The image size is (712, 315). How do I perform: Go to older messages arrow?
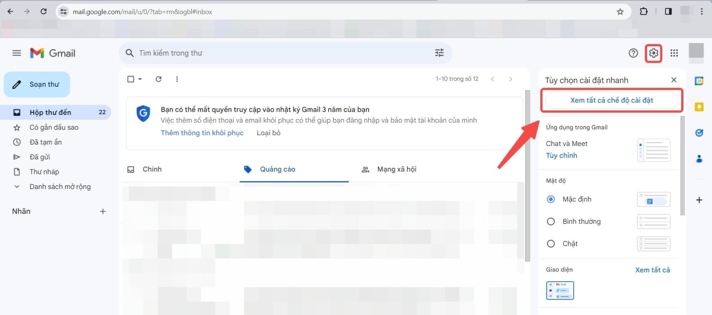[x=510, y=79]
